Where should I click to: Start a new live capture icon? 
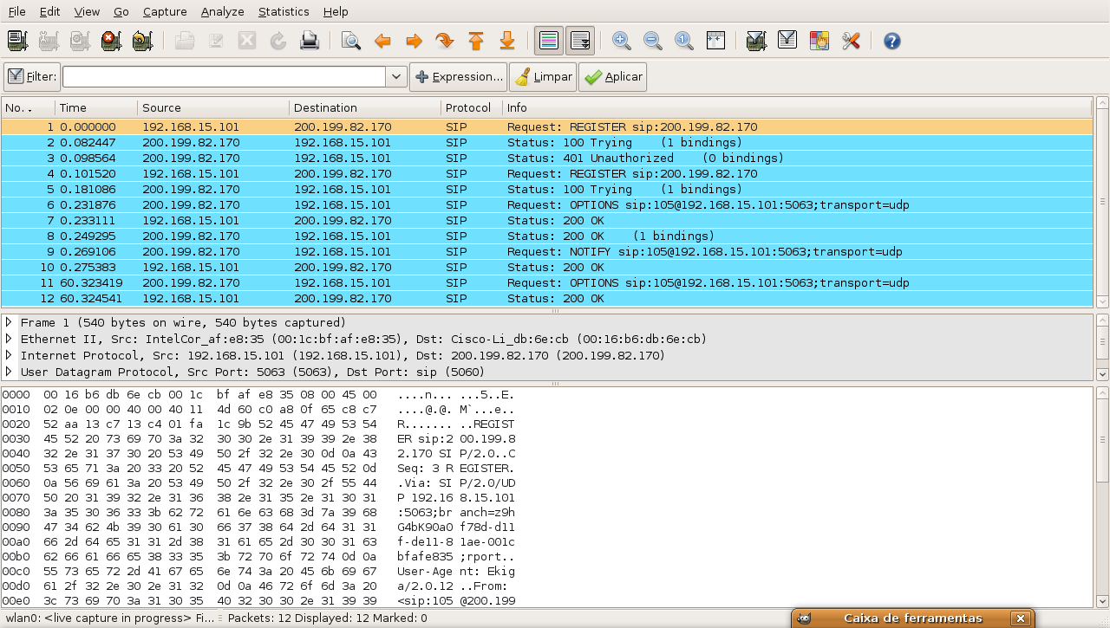pos(80,41)
